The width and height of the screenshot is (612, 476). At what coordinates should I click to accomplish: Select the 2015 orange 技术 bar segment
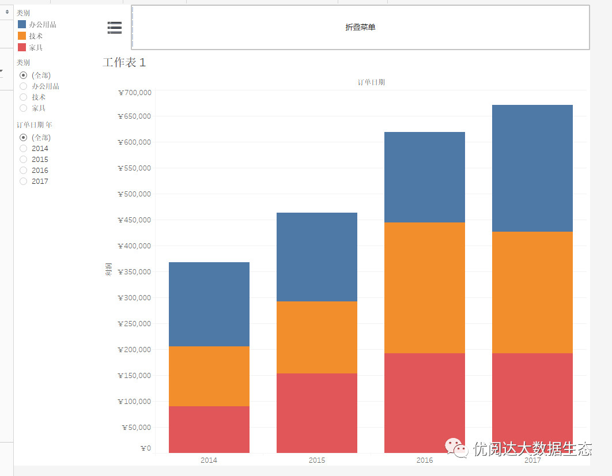(317, 337)
